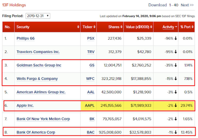Select the shares value 925,008,600

[110, 132]
